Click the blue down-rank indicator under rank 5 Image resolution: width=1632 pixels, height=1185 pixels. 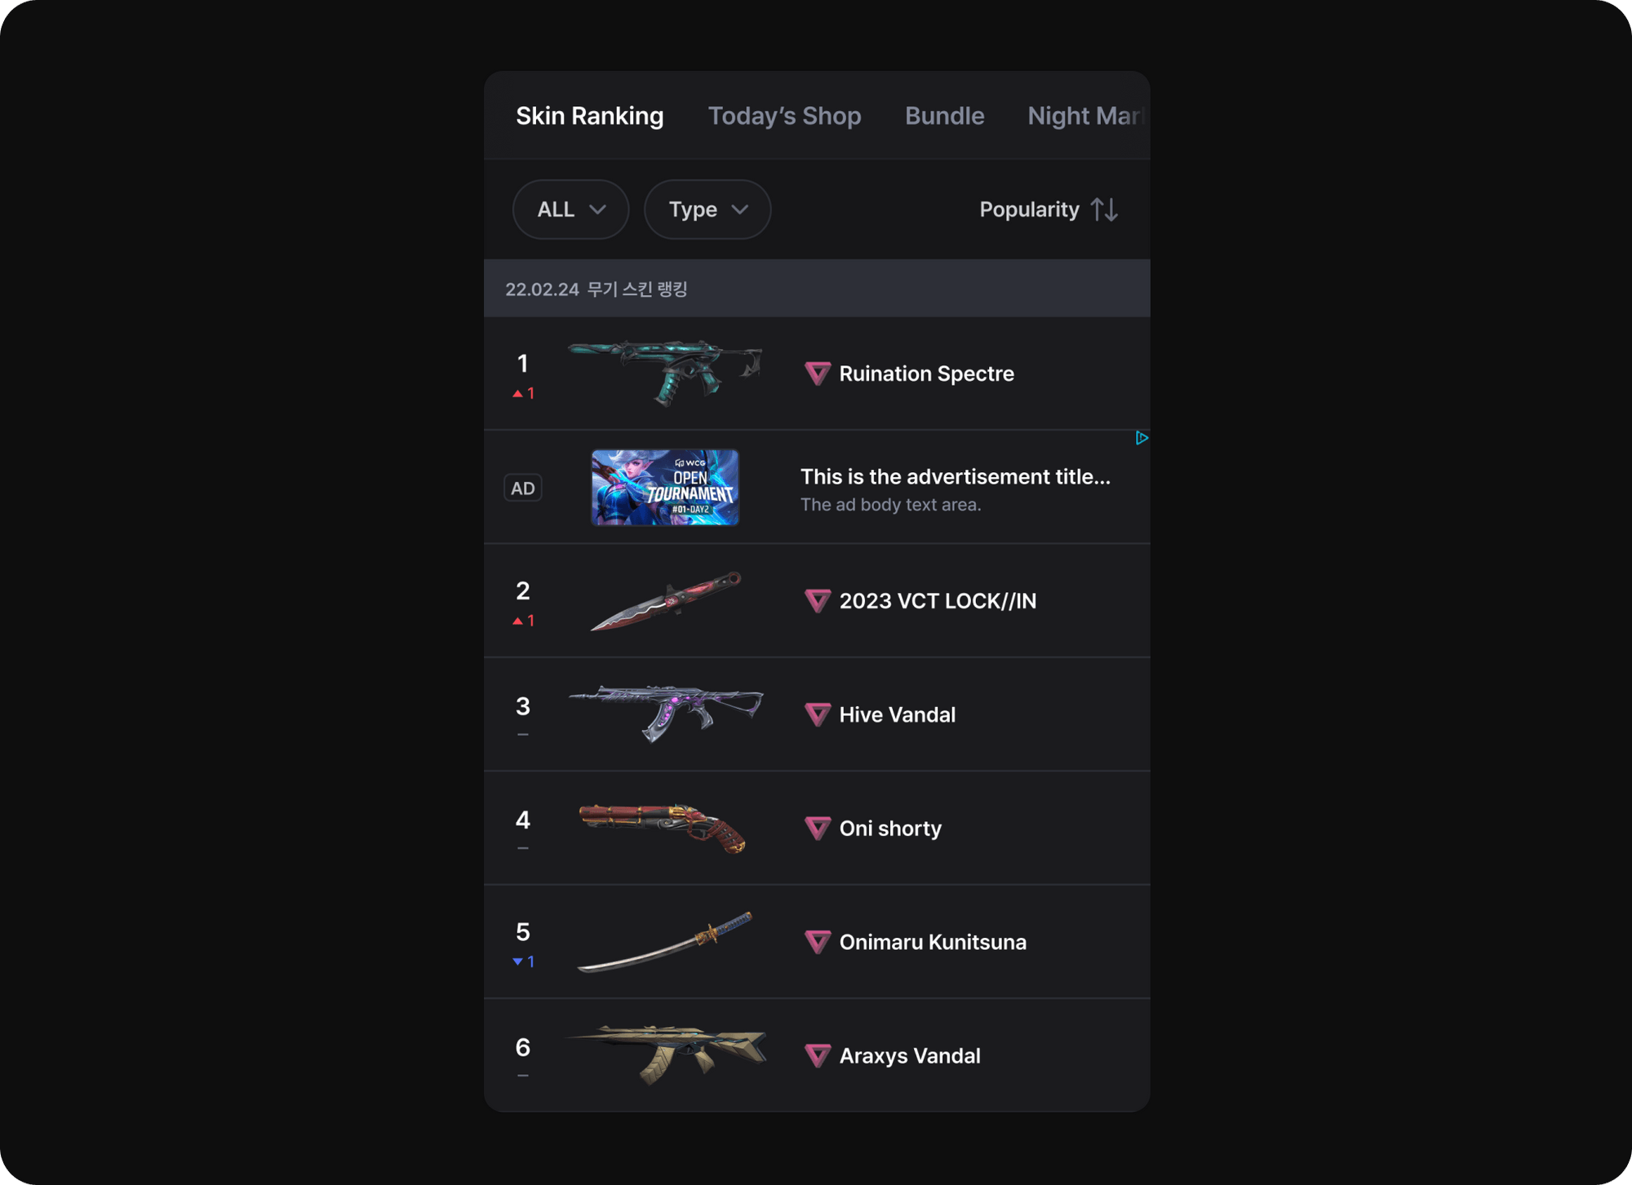(x=523, y=962)
